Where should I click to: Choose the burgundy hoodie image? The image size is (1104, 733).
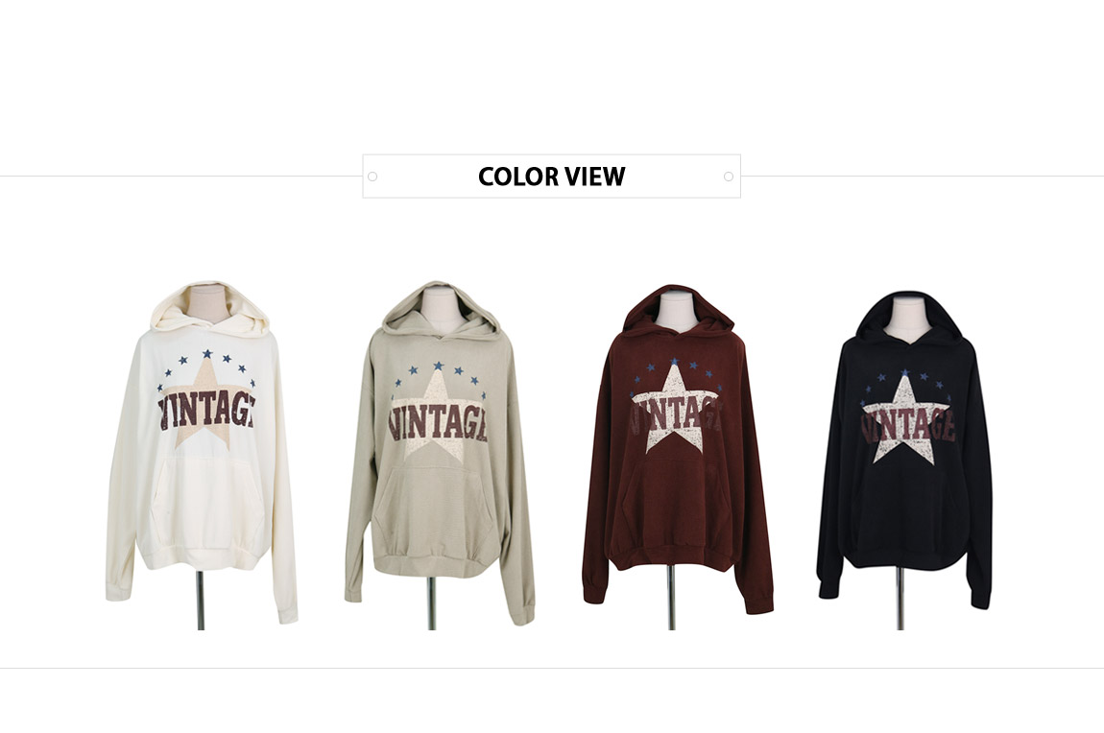pos(678,454)
